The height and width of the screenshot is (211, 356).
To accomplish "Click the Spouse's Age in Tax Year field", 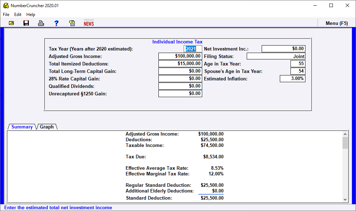I will (x=298, y=71).
